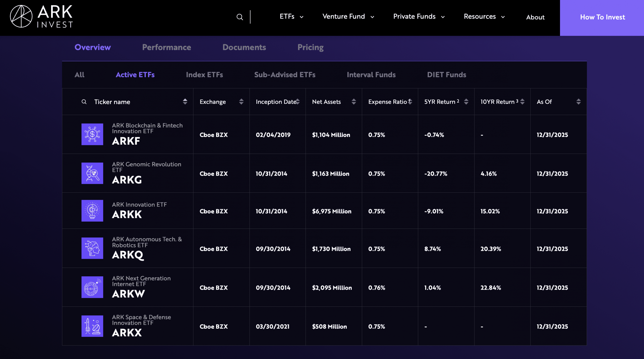Open the About page link
The image size is (644, 359).
point(535,17)
